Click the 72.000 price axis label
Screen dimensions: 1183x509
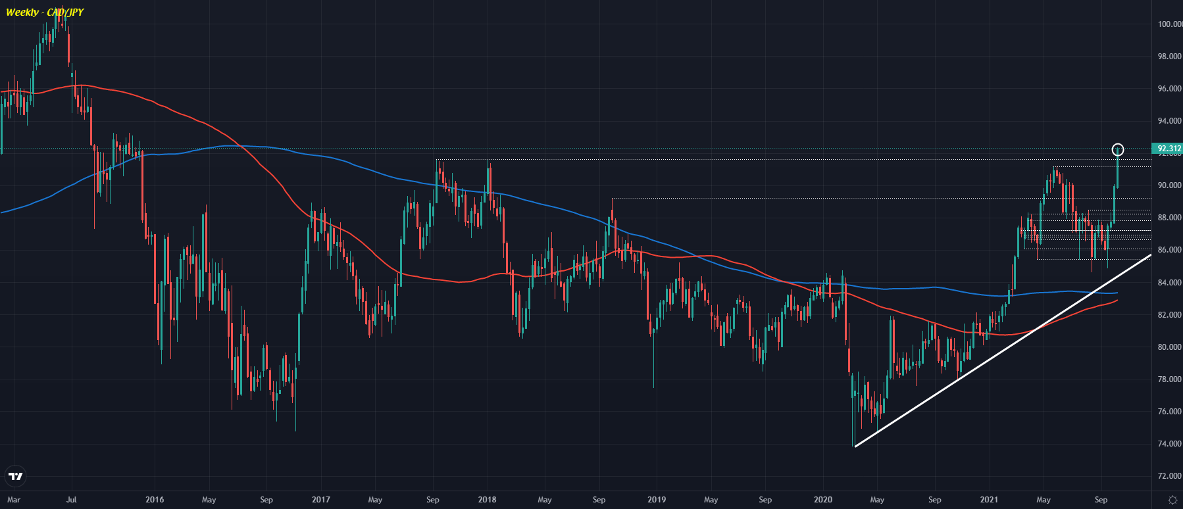coord(1170,476)
